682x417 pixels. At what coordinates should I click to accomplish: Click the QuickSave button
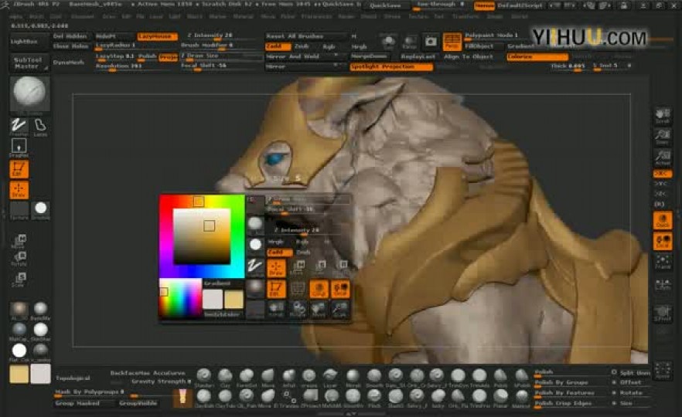(385, 5)
